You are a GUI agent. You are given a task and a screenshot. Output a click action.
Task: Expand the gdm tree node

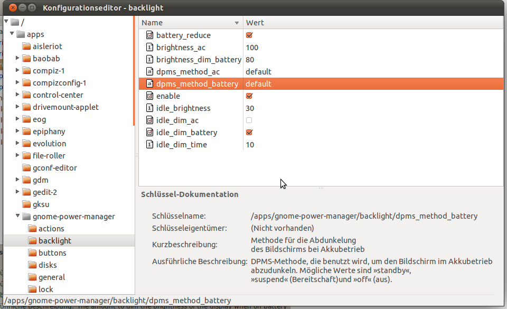(x=17, y=180)
